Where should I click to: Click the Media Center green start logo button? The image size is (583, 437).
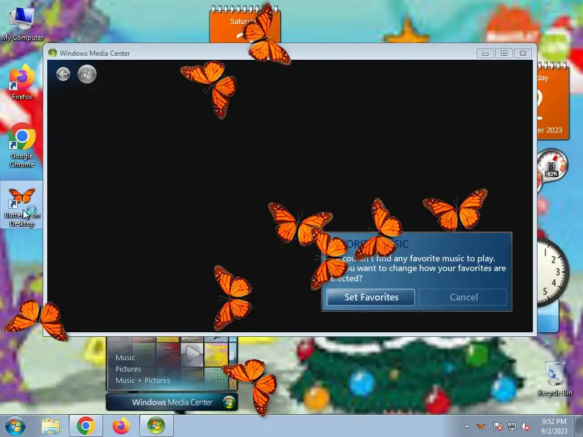(87, 74)
